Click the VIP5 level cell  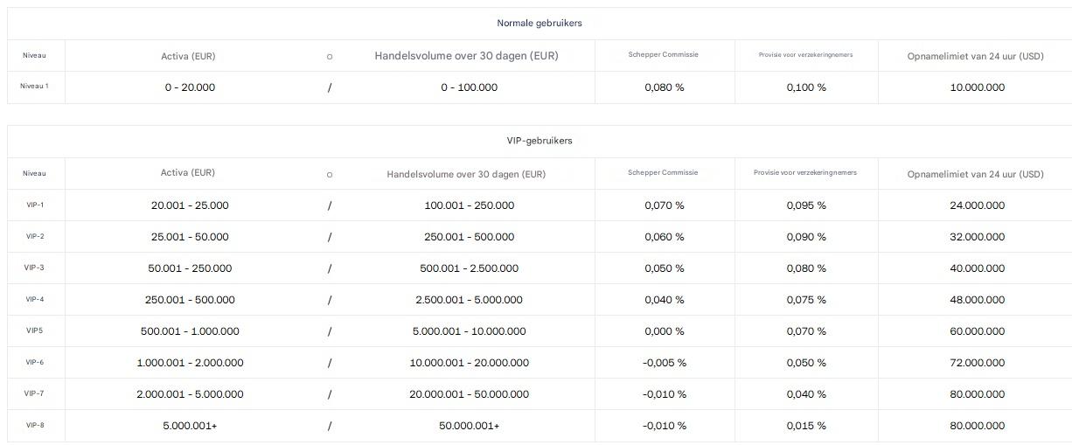click(35, 331)
